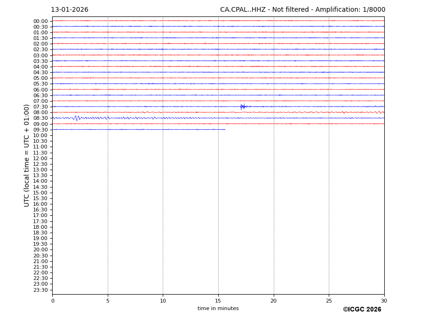Click the end point of the 09:30 trace
This screenshot has width=436, height=327.
pos(225,129)
